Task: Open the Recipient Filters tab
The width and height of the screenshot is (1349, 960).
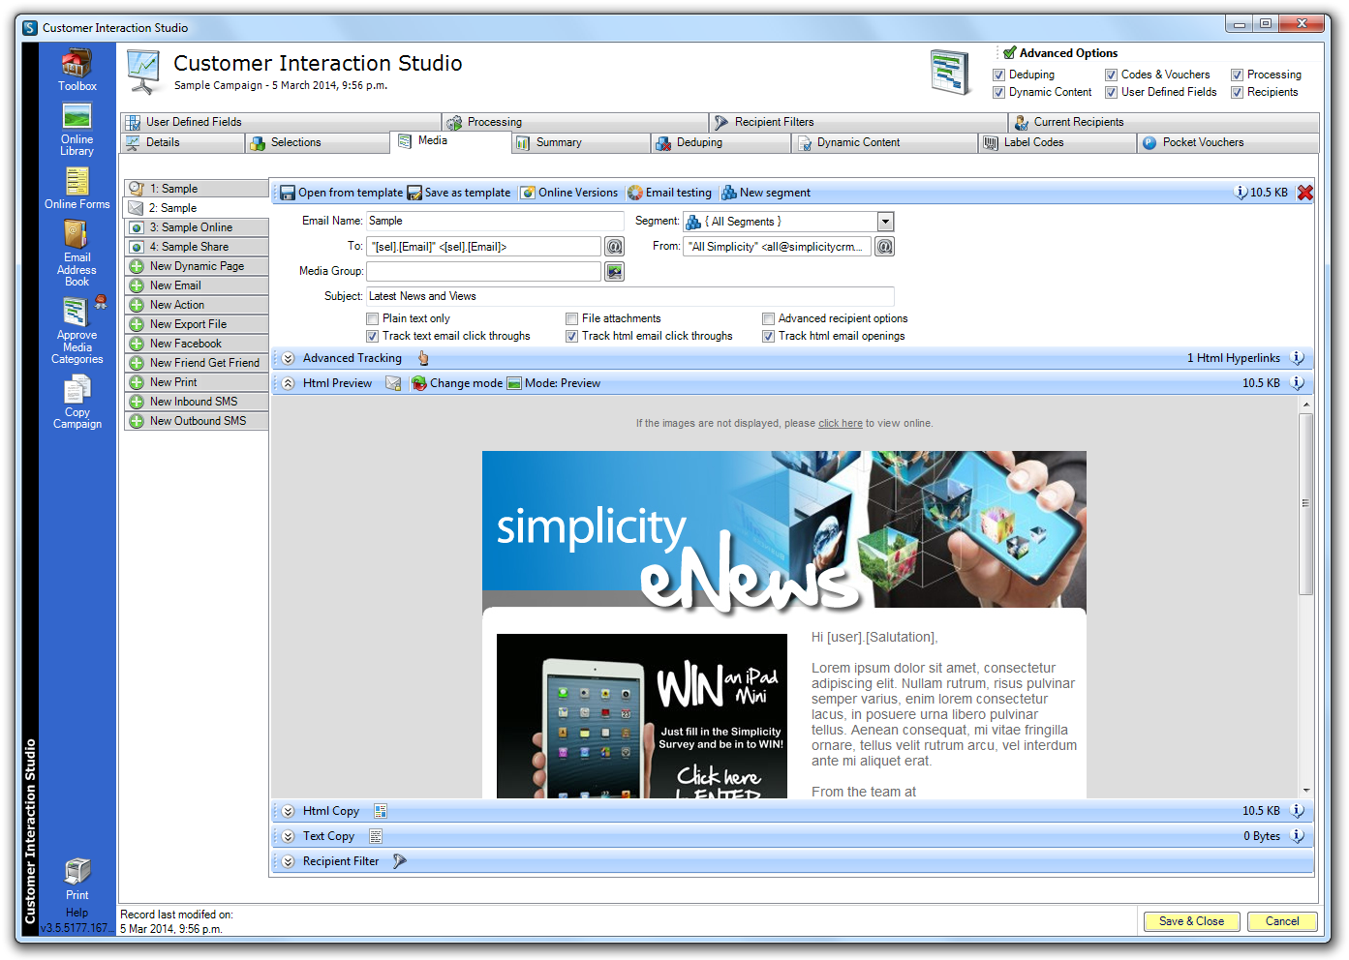Action: pyautogui.click(x=859, y=122)
